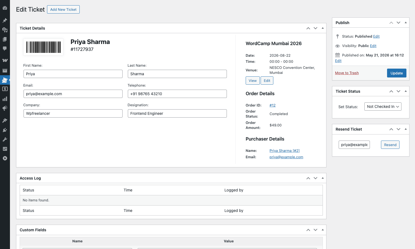Image resolution: width=415 pixels, height=249 pixels.
Task: Click the Update button
Action: pyautogui.click(x=396, y=73)
